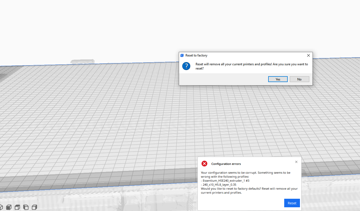Viewport: 360px width, 211px height.
Task: Confirm the reset by clicking Yes
Action: point(278,79)
